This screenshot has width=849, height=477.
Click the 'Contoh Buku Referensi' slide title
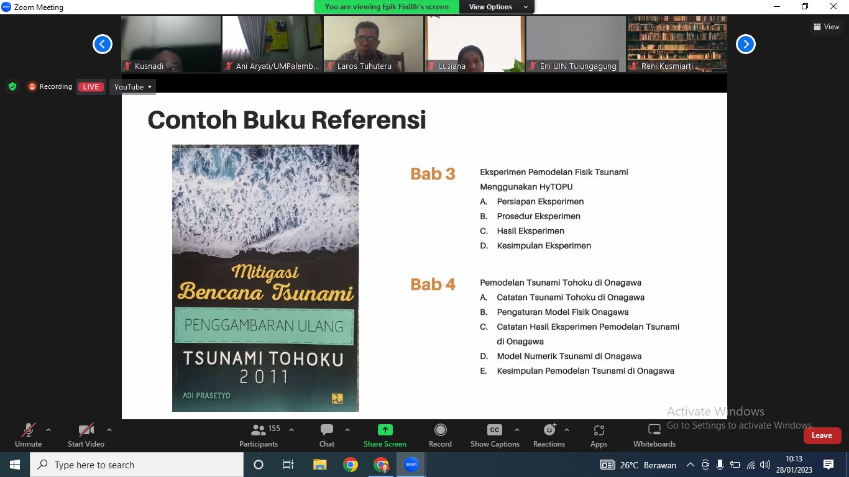(x=287, y=120)
